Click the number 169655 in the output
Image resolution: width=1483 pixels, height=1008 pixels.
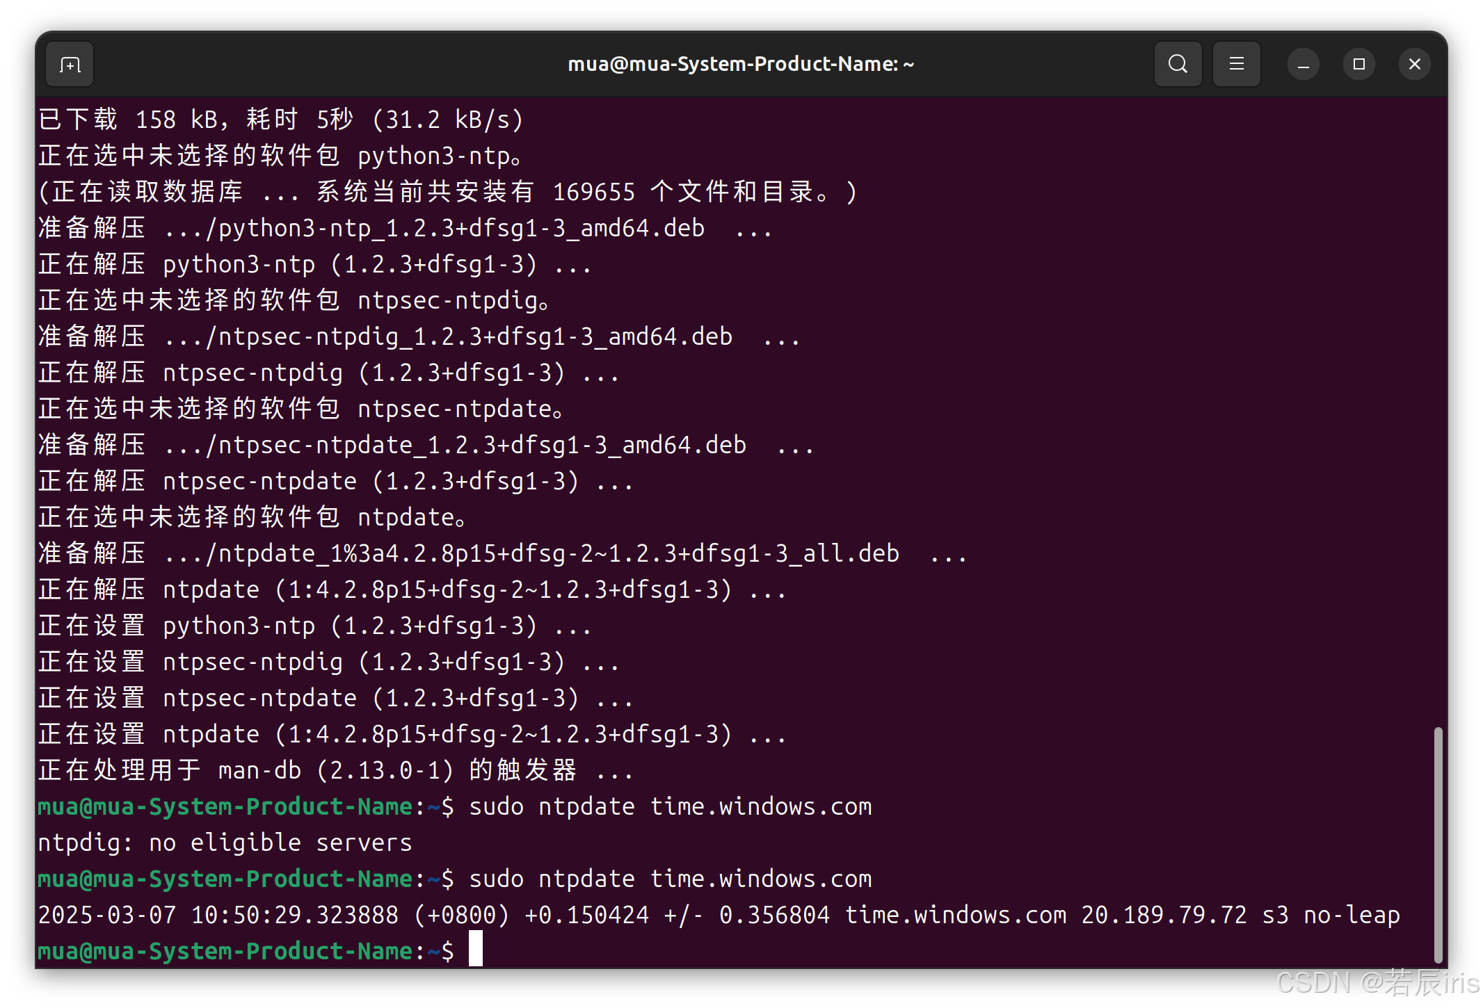pyautogui.click(x=593, y=192)
